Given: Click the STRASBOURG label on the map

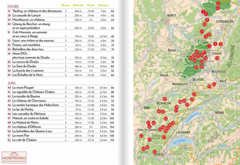Looking at the screenshot, I should (x=225, y=22).
